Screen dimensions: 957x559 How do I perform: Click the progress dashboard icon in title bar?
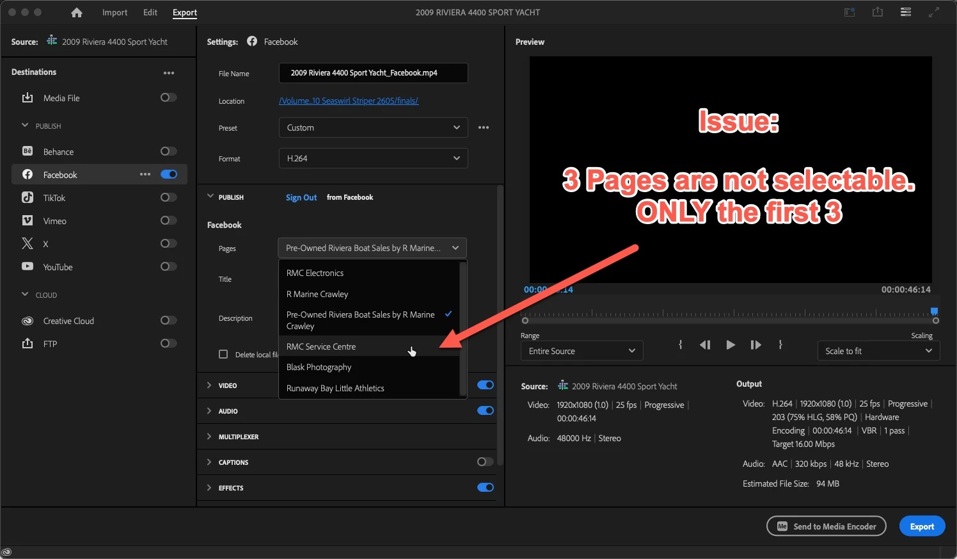pyautogui.click(x=850, y=12)
